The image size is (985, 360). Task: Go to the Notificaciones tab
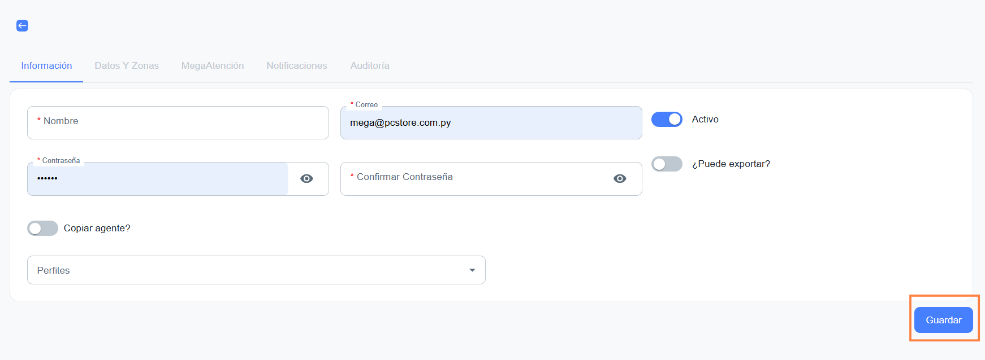(x=297, y=66)
